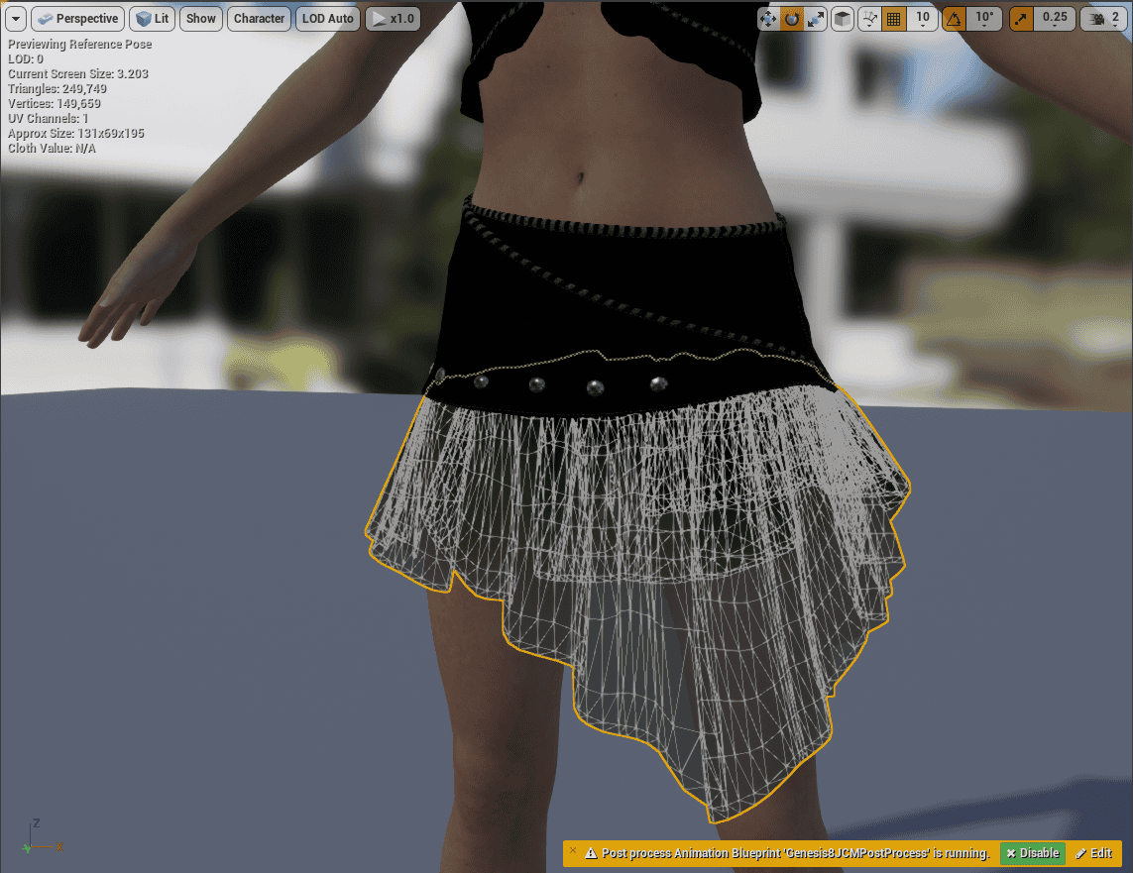Viewport: 1133px width, 873px height.
Task: Toggle the x1.0 playback speed control
Action: 393,18
